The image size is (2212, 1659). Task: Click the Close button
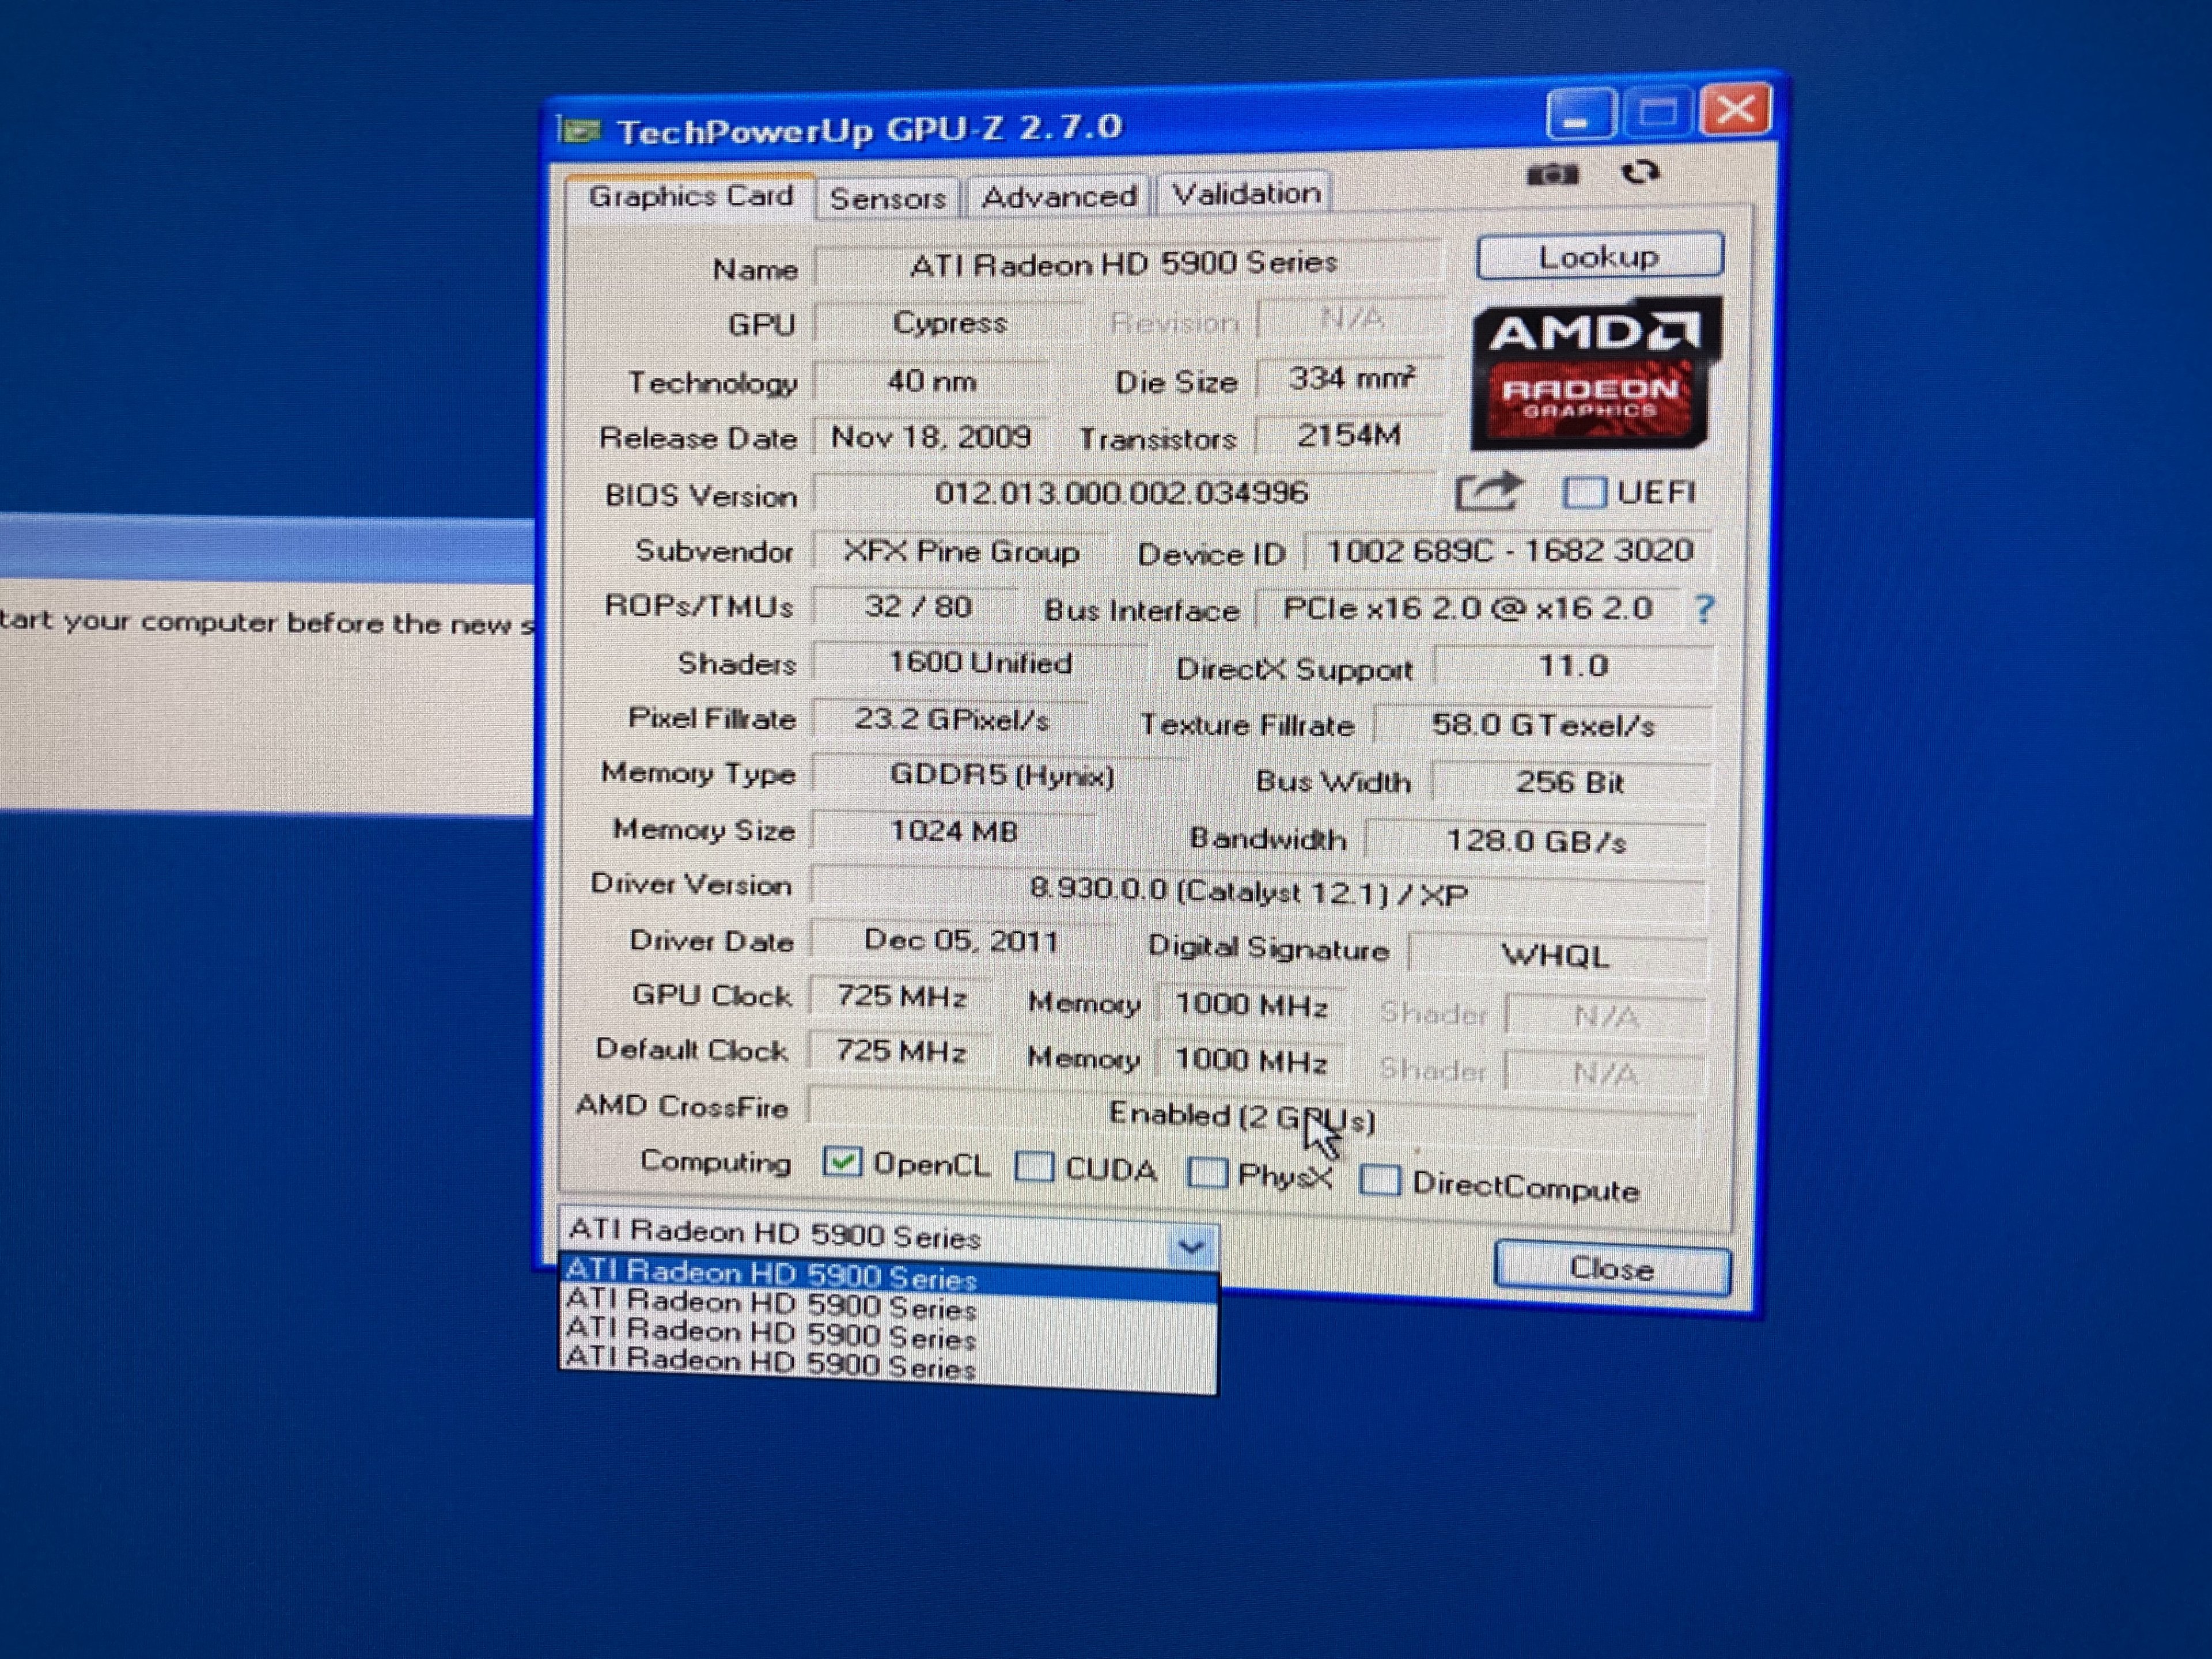click(1611, 1268)
